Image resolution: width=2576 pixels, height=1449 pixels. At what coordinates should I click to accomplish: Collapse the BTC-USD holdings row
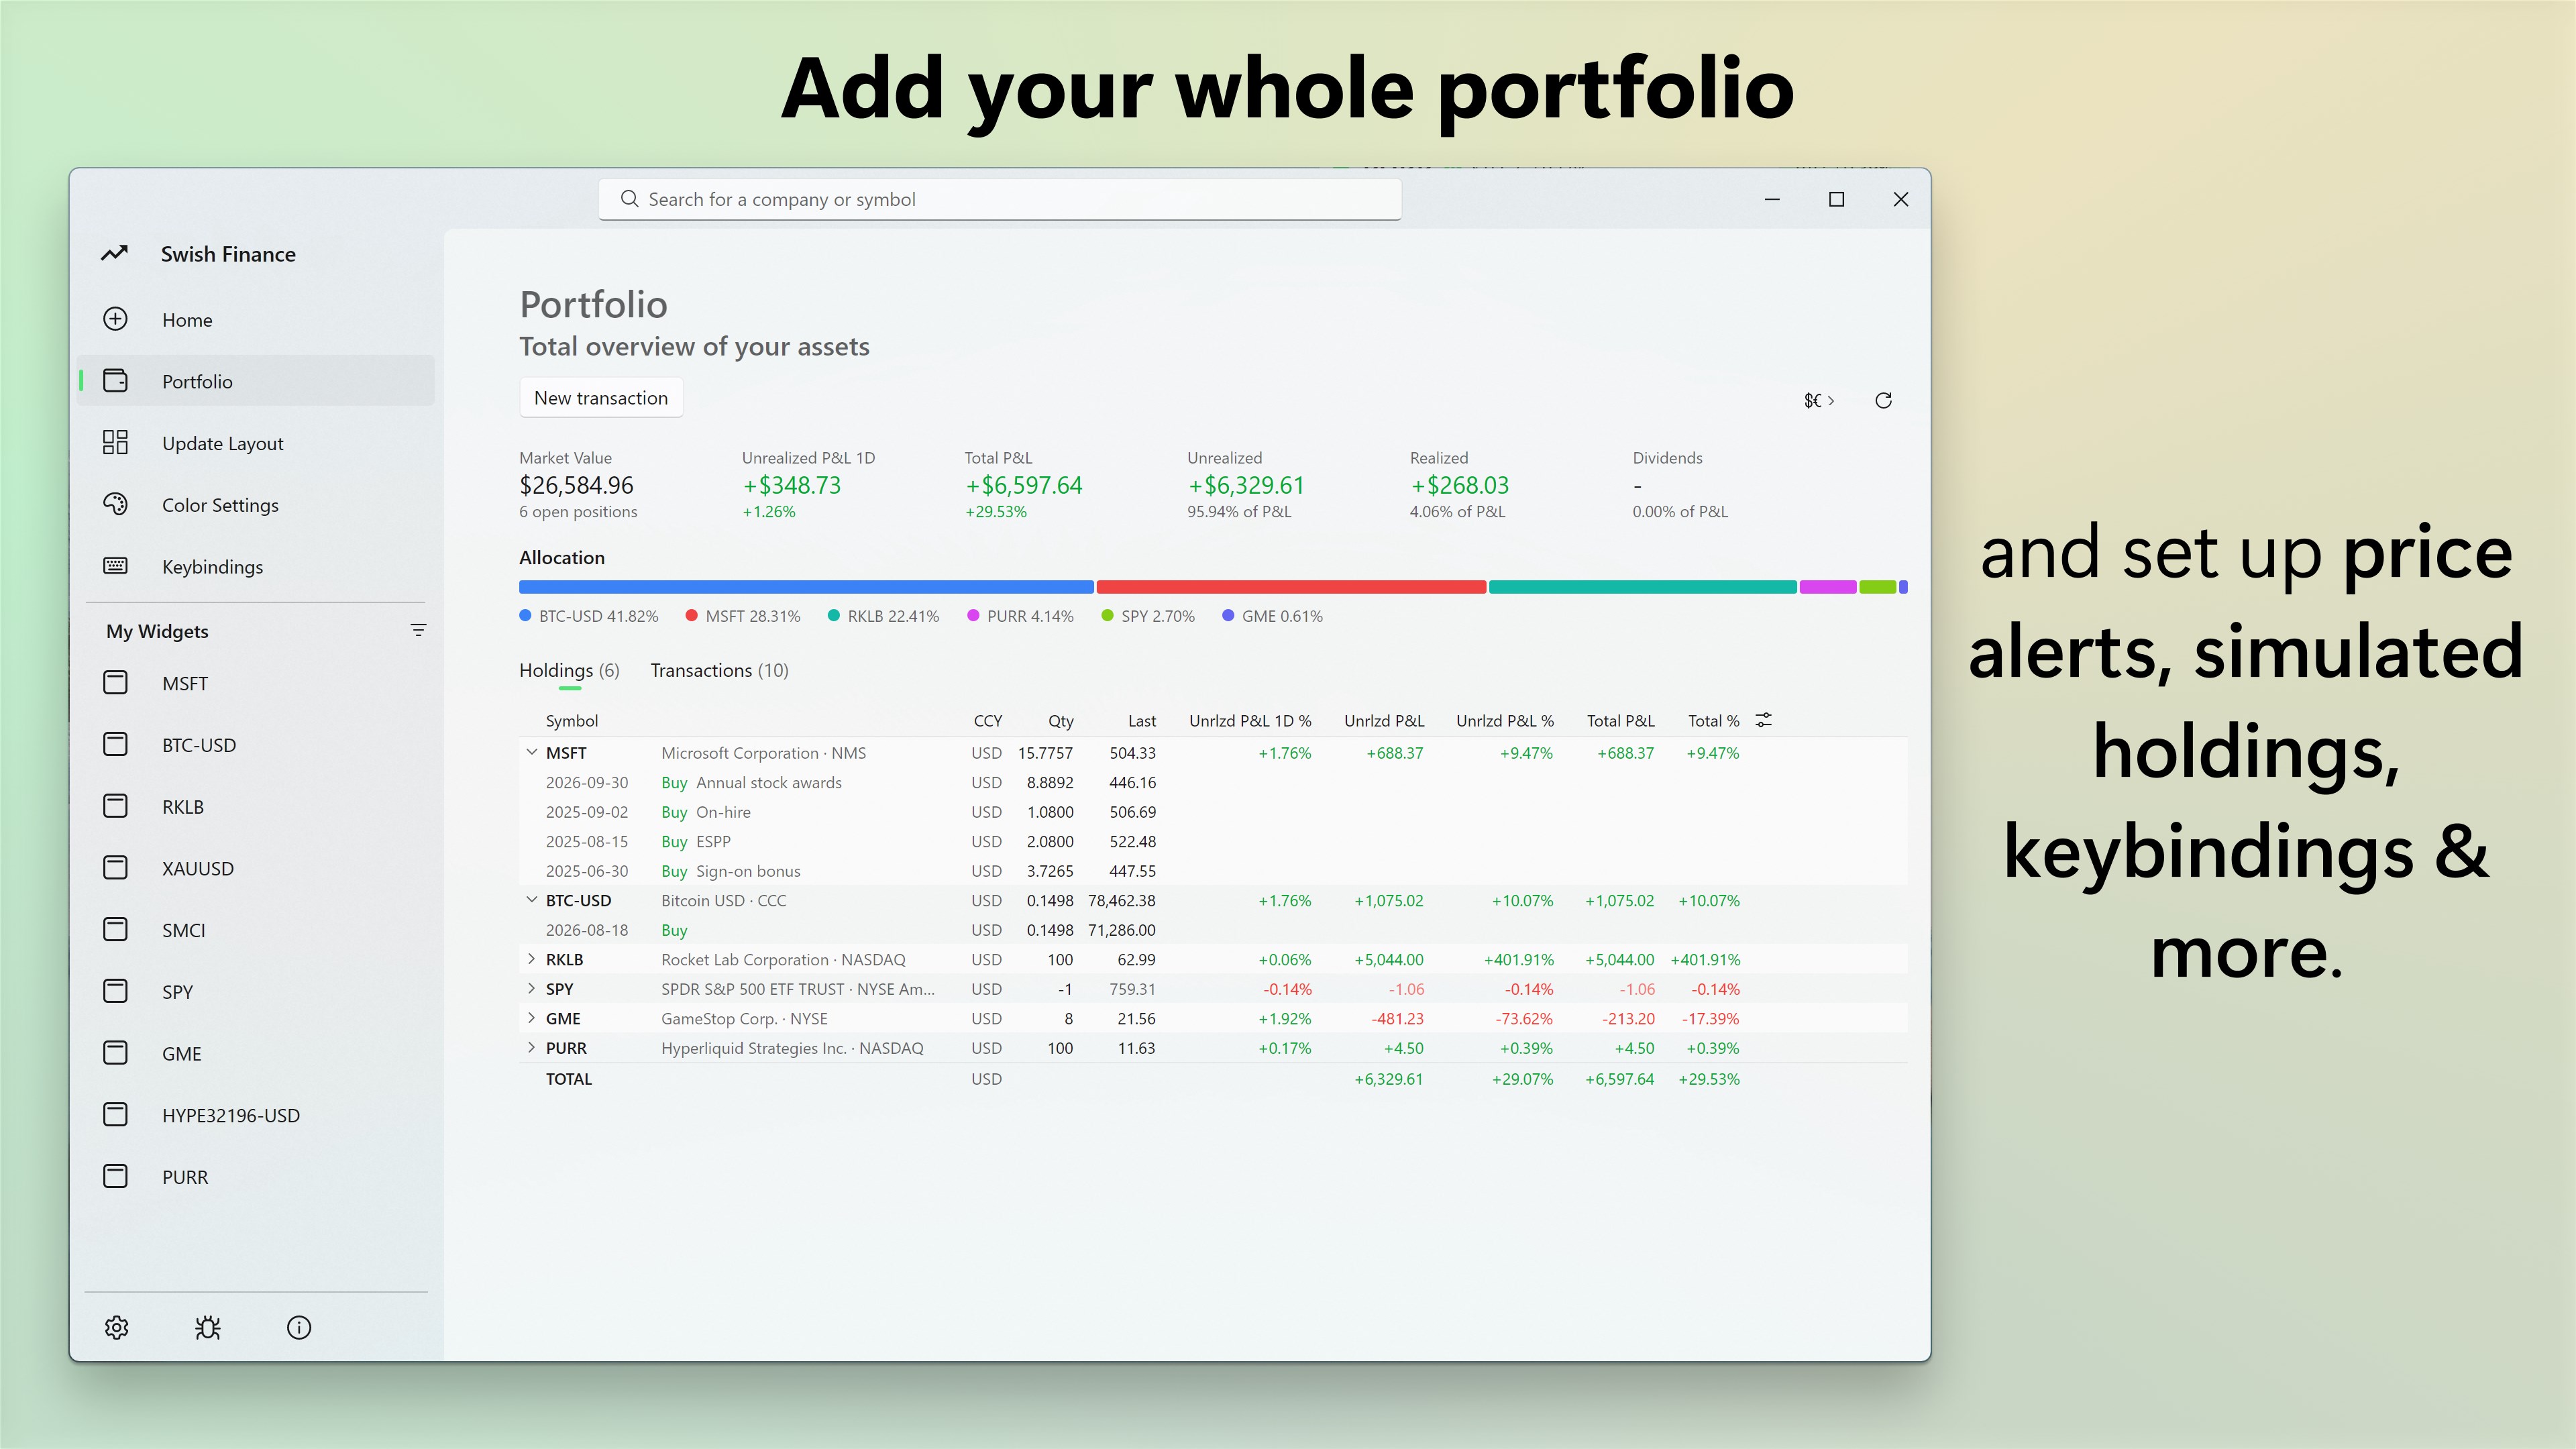pyautogui.click(x=532, y=900)
